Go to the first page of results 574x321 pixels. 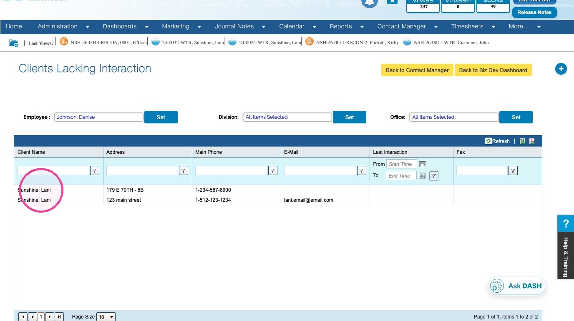pyautogui.click(x=23, y=317)
